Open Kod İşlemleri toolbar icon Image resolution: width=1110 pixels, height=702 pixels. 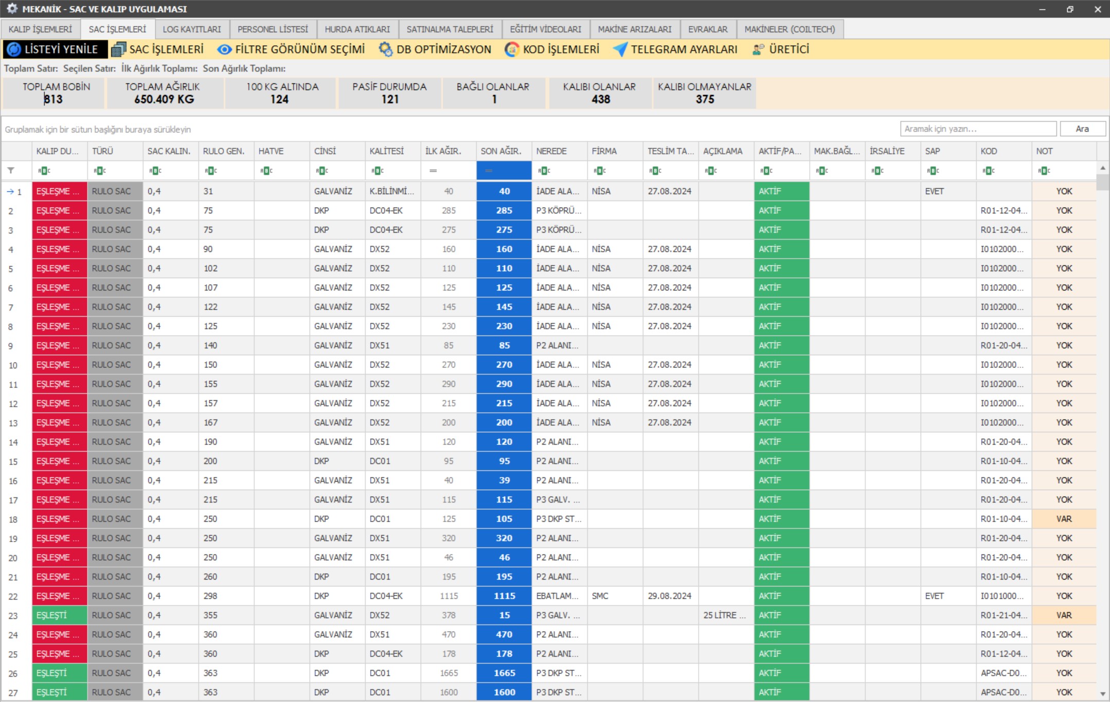point(512,49)
